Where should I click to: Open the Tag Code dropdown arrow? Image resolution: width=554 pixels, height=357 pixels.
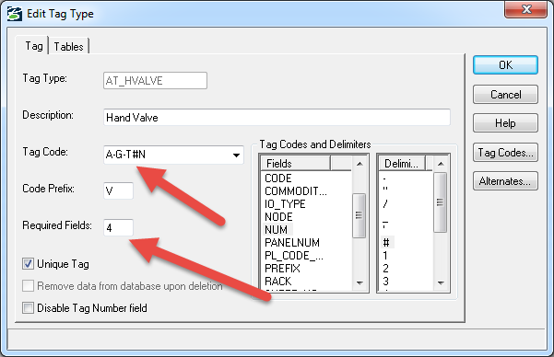pos(236,155)
